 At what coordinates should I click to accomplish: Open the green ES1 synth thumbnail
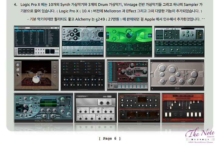[129, 41]
